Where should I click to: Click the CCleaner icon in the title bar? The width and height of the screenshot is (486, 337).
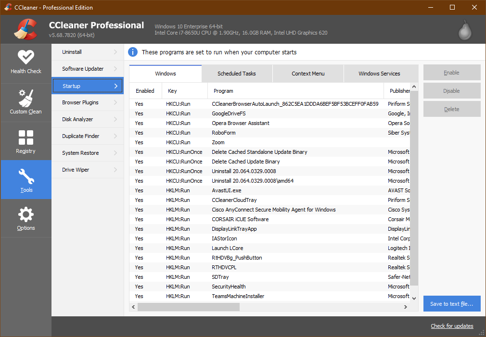pos(7,7)
